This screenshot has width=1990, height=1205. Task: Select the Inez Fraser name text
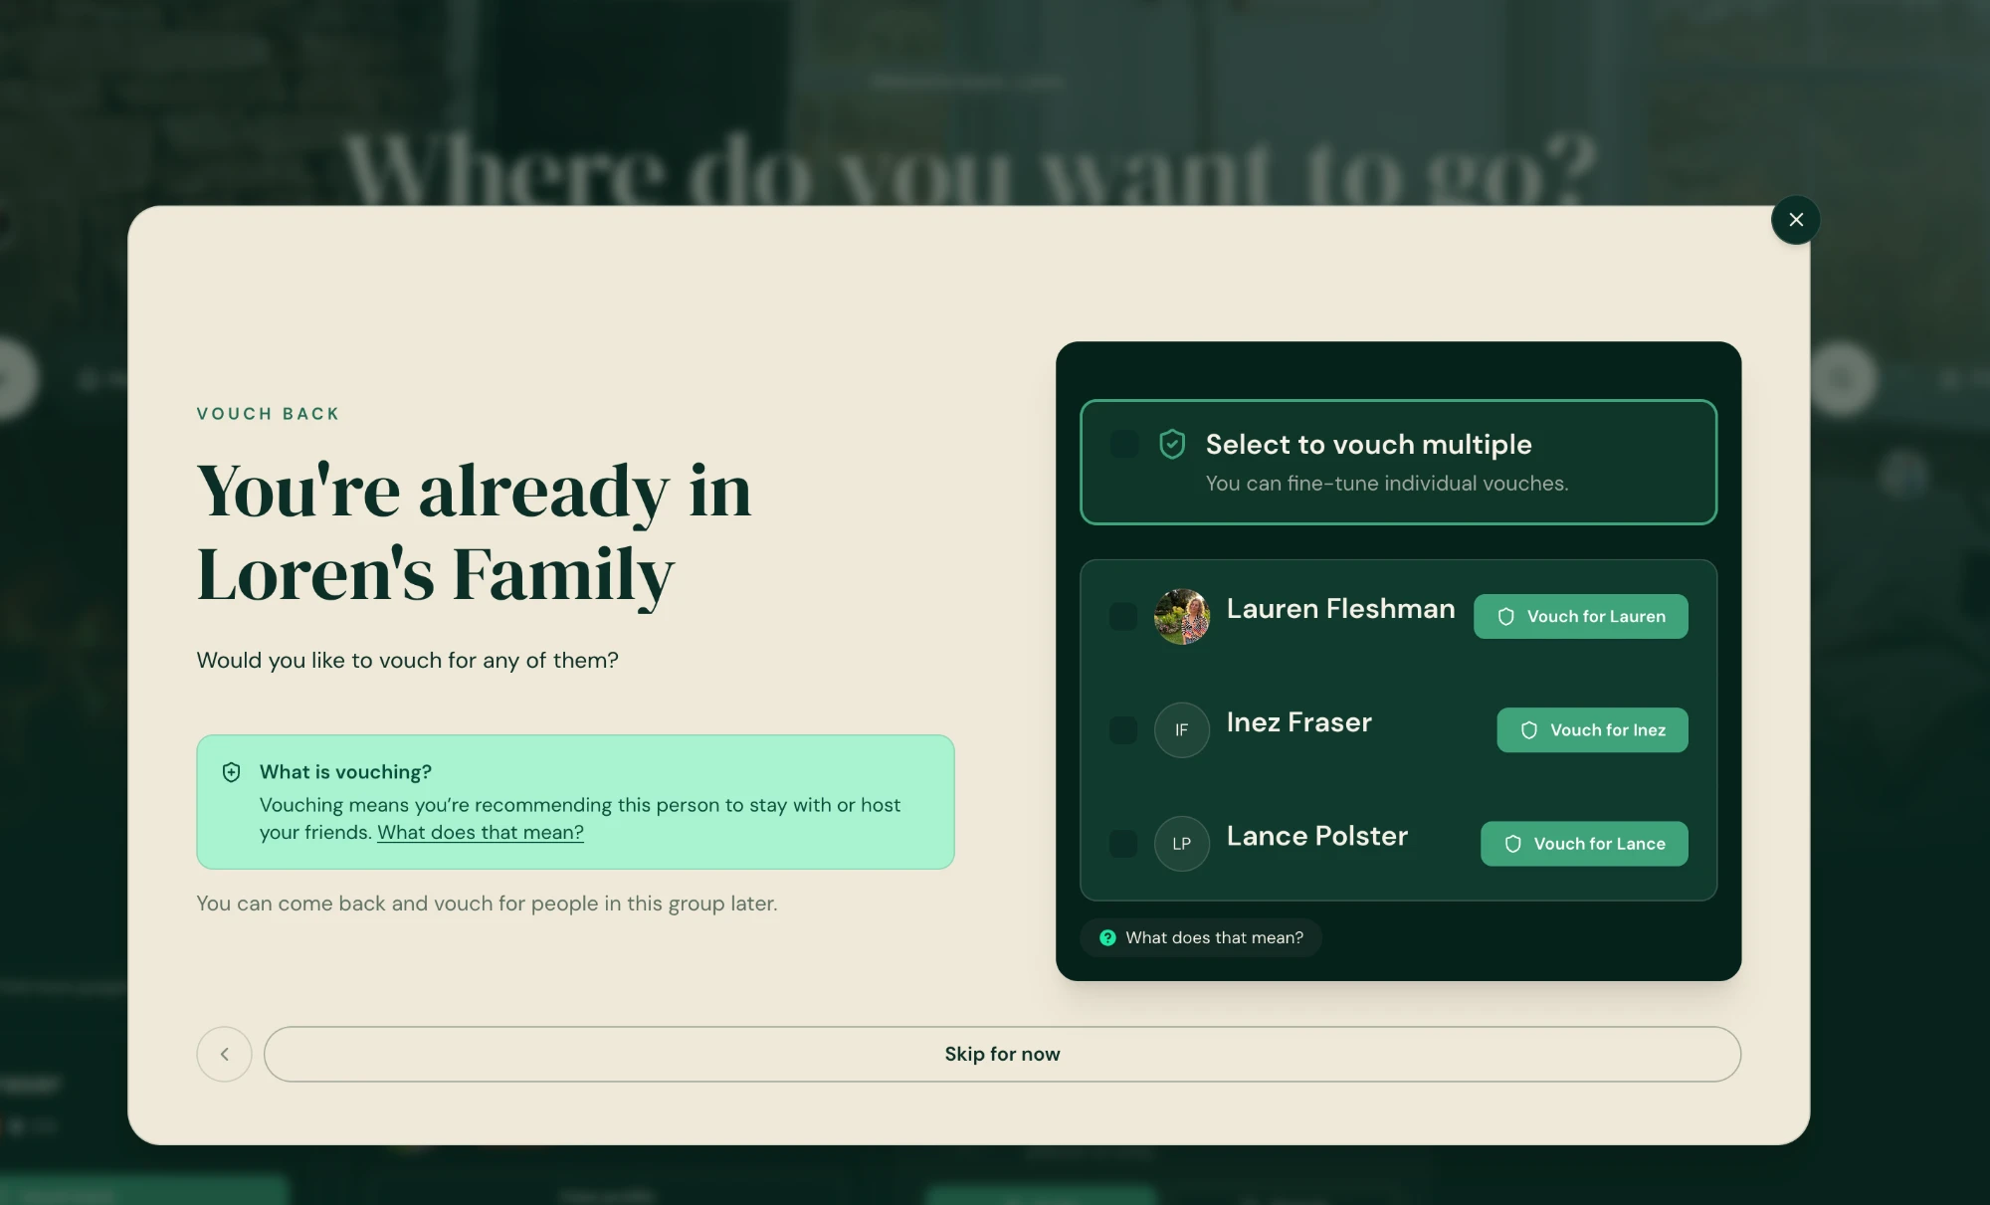[1298, 721]
